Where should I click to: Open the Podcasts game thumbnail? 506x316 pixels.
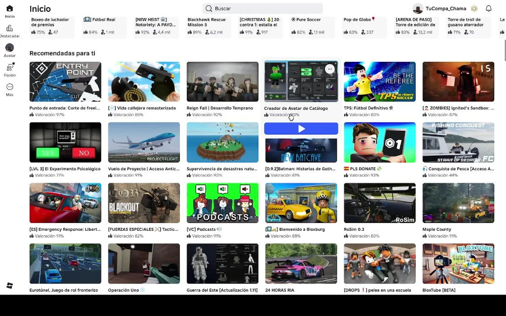pos(222,203)
